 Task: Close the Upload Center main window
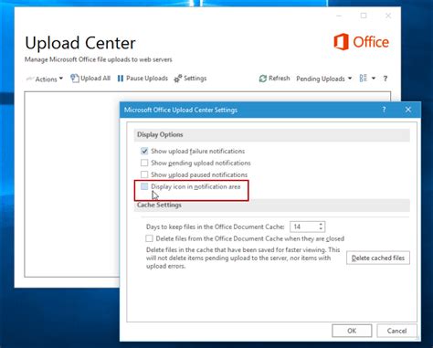coord(388,16)
